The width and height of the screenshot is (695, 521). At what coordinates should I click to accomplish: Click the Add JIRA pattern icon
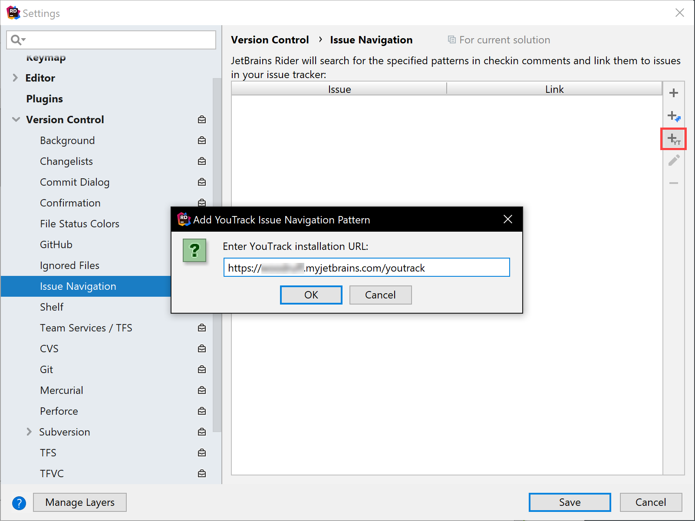coord(674,116)
